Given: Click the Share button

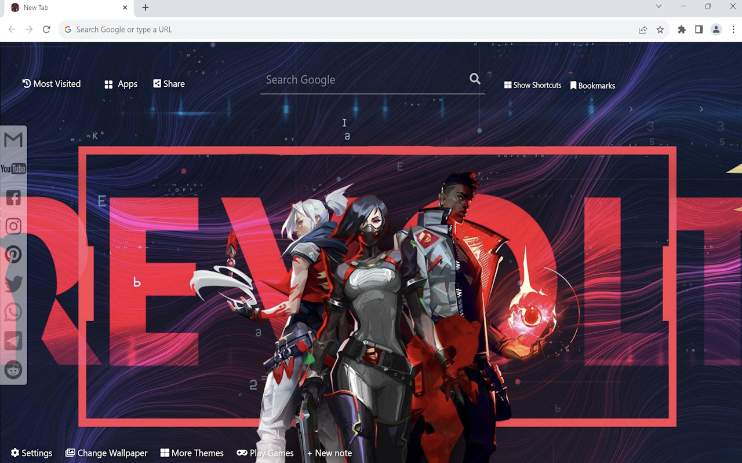Looking at the screenshot, I should click(x=169, y=84).
